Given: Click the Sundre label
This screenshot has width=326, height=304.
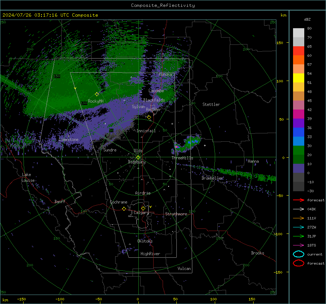Looking at the screenshot, I should tap(110, 150).
